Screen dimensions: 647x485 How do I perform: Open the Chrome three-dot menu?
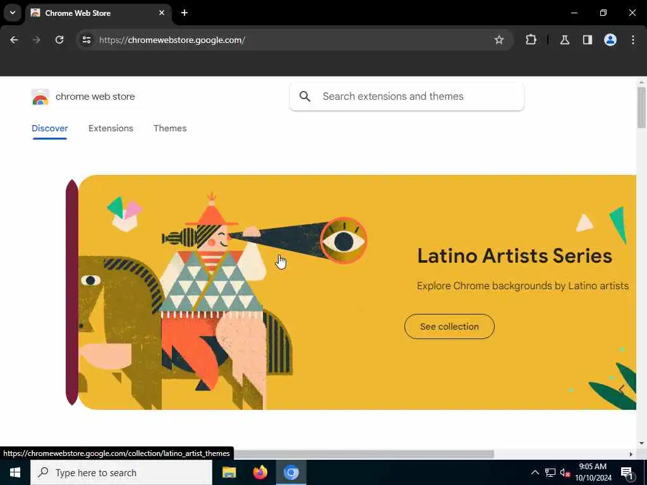click(x=633, y=40)
